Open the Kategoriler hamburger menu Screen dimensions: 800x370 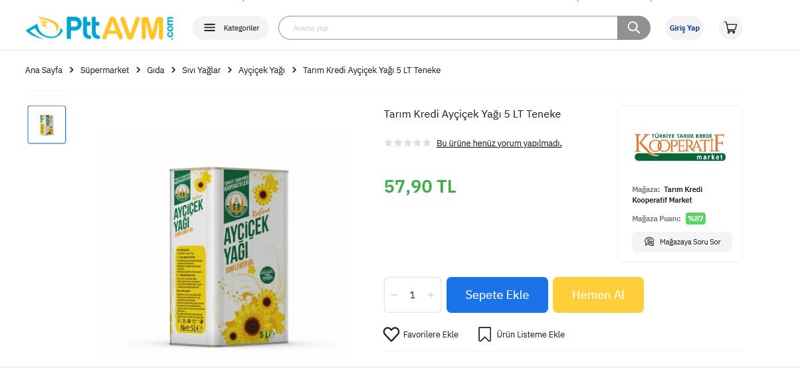pyautogui.click(x=231, y=28)
